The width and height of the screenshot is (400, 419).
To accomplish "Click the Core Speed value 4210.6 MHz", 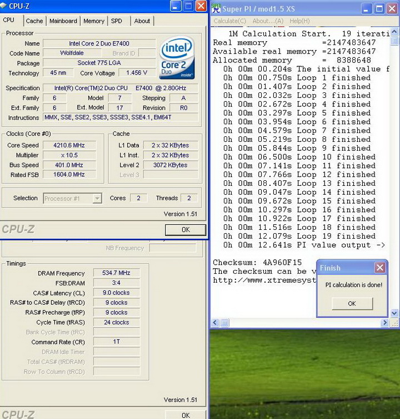I will pos(69,145).
